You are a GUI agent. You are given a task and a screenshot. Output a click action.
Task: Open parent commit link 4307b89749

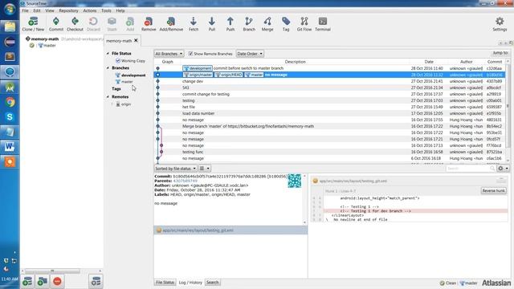pyautogui.click(x=186, y=181)
